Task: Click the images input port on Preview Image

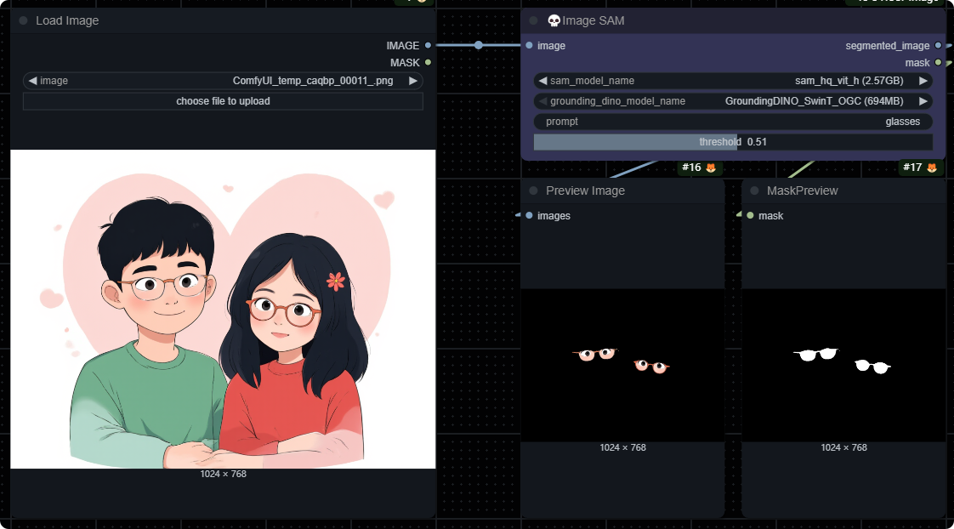Action: click(530, 216)
